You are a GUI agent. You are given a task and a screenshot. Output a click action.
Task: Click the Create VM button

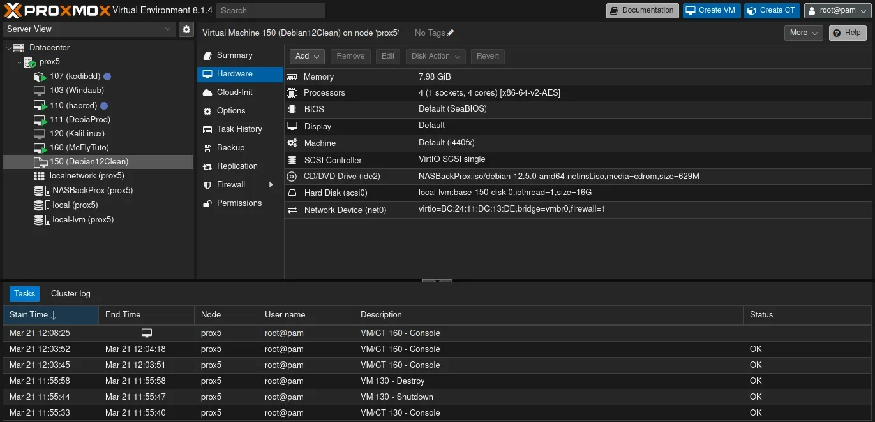pyautogui.click(x=710, y=11)
